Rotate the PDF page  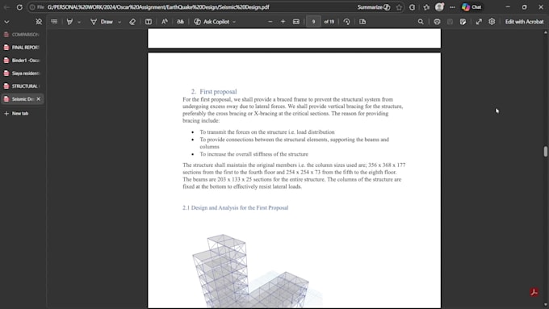click(x=346, y=22)
